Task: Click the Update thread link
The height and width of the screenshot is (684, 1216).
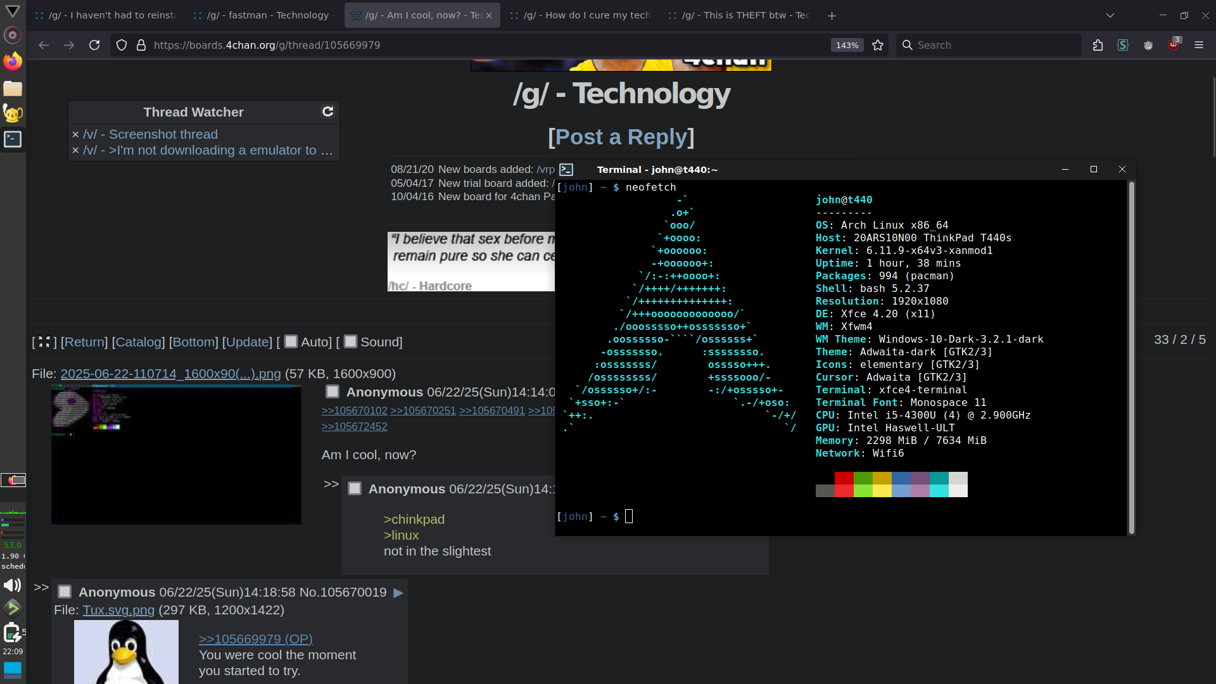Action: 247,342
